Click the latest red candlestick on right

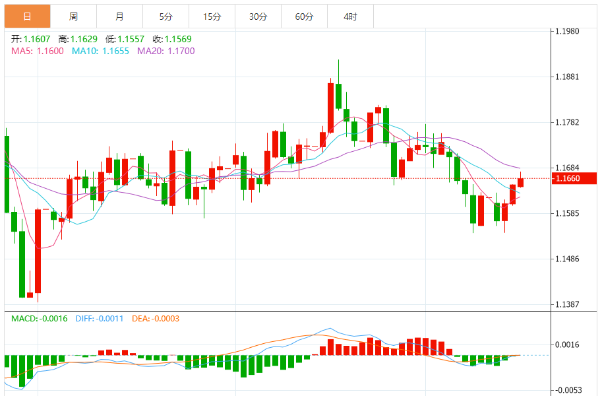click(x=521, y=182)
